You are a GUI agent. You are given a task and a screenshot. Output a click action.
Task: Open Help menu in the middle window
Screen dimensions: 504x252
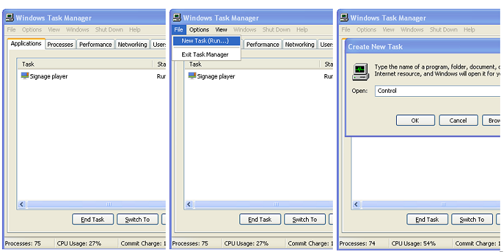302,30
